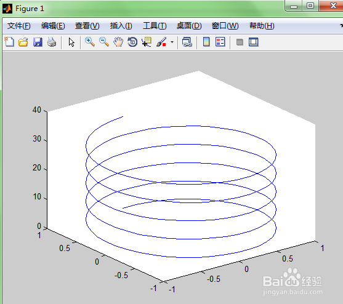Show plot tools and dock figure
This screenshot has width=343, height=304.
coord(254,42)
